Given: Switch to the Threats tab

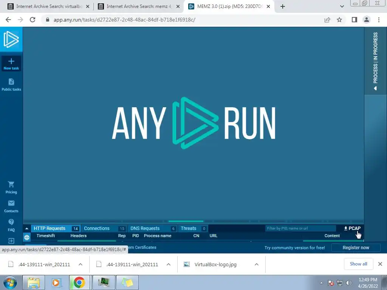Looking at the screenshot, I should [193, 228].
